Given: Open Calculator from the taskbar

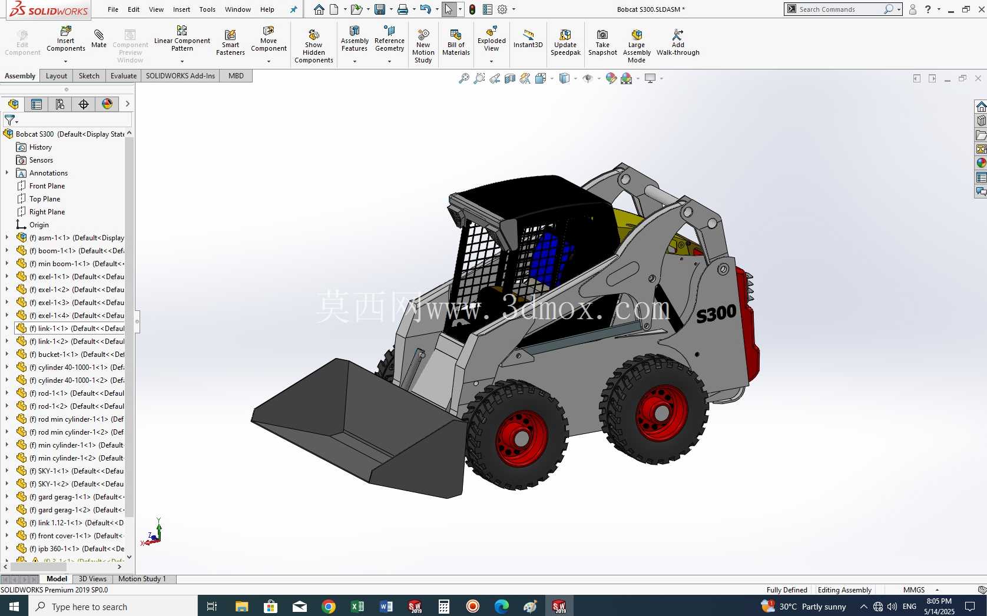Looking at the screenshot, I should [x=444, y=606].
